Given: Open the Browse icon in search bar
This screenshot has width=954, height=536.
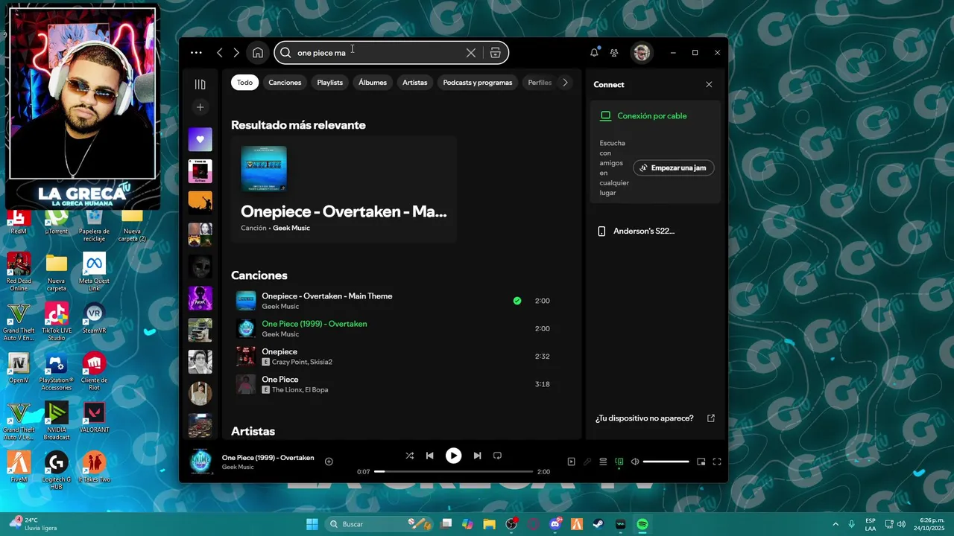Looking at the screenshot, I should click(496, 53).
